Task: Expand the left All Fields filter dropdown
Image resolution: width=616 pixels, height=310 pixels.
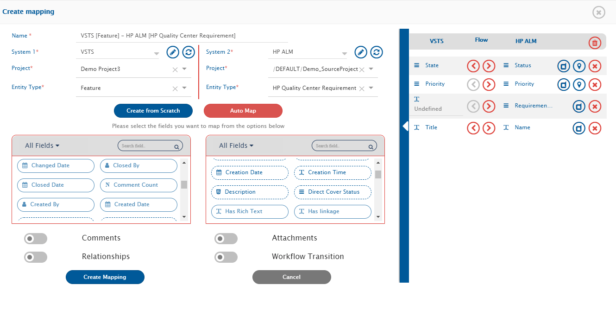Action: coord(42,146)
